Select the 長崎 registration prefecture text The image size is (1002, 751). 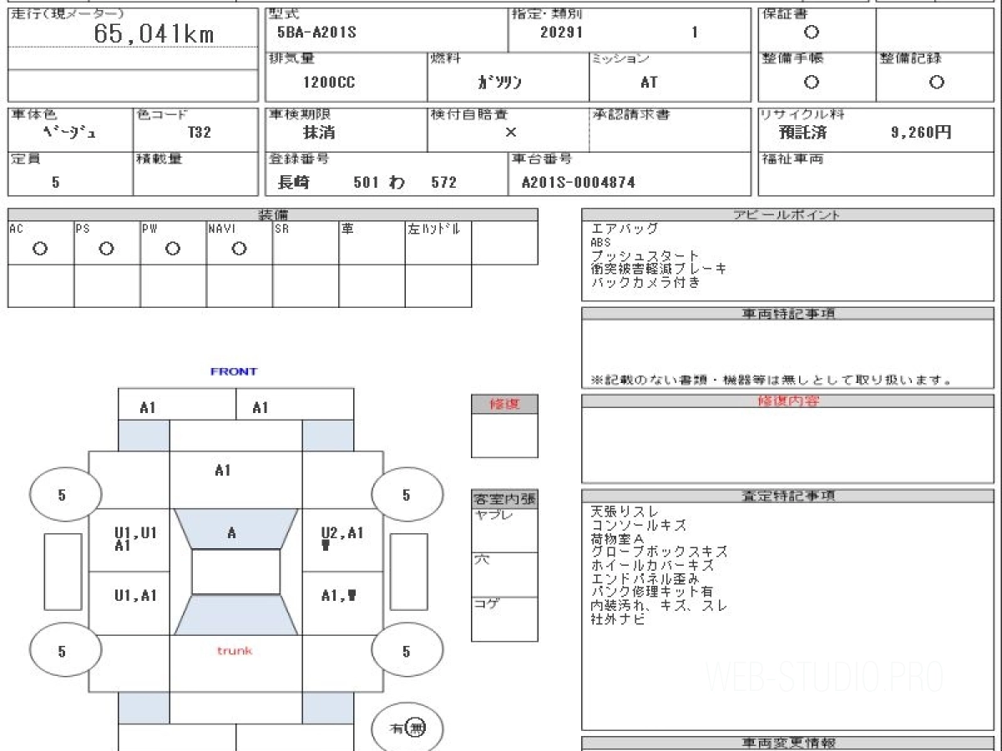pos(293,182)
